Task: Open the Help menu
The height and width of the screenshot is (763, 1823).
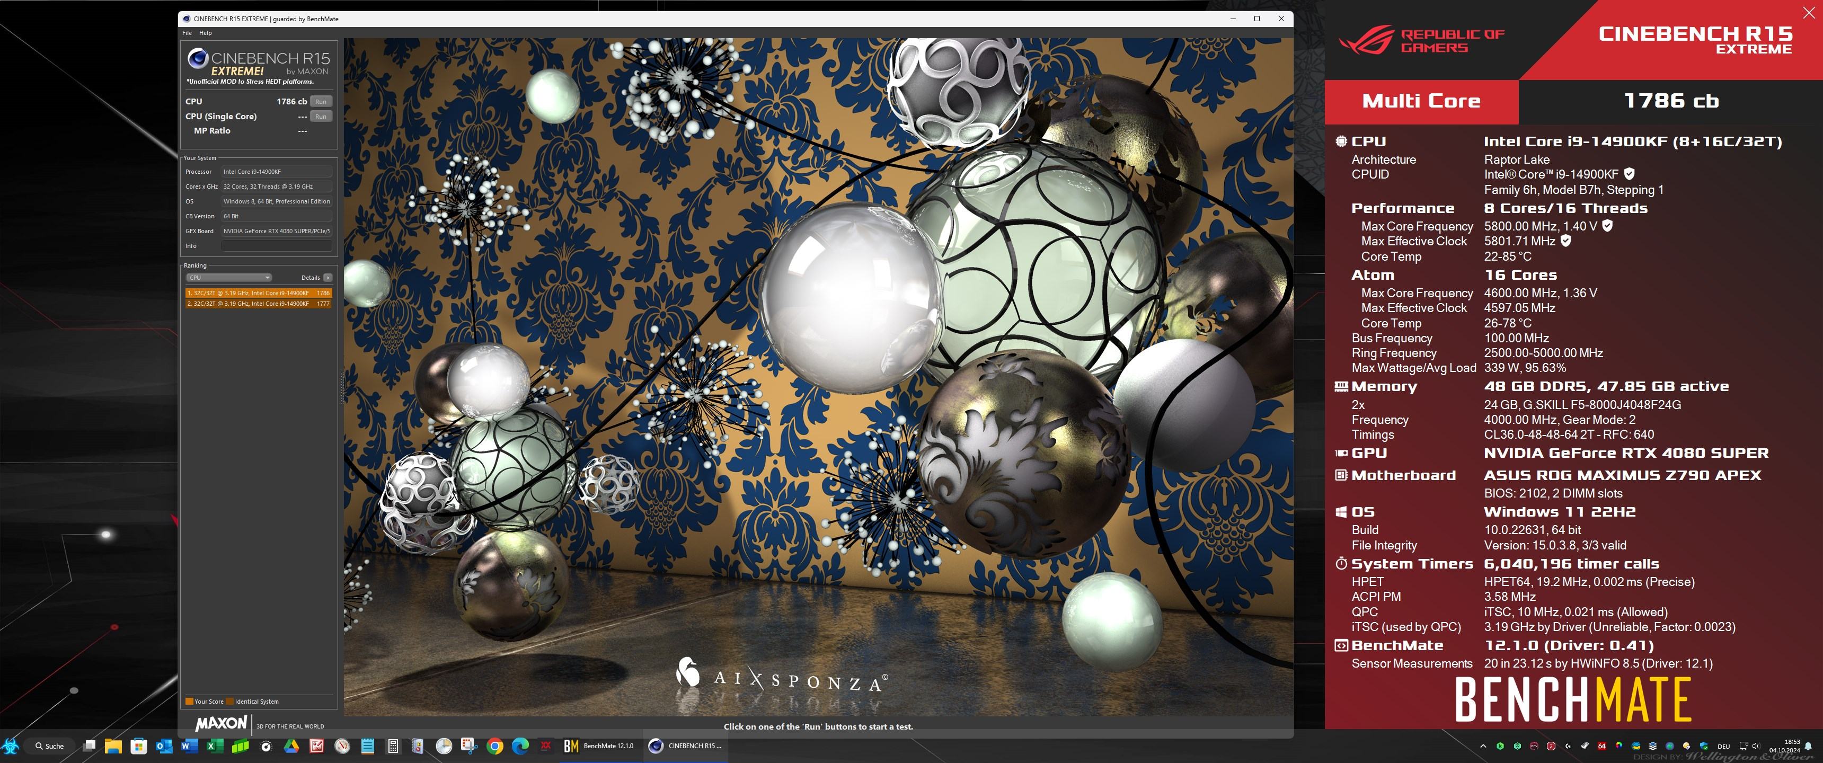Action: pos(205,32)
